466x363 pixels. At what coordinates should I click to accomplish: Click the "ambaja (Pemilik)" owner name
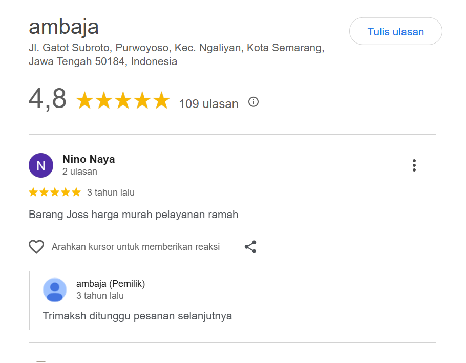tap(111, 284)
